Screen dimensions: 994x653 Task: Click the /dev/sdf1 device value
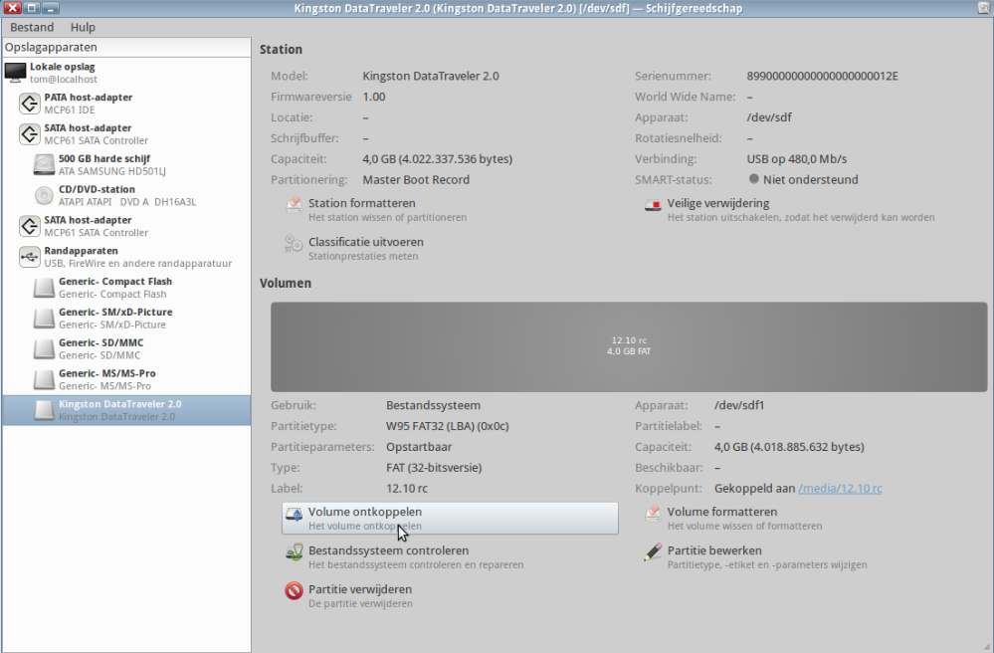[x=739, y=405]
